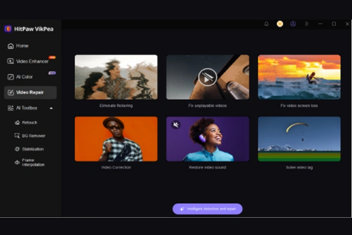Click the Video Repair pencil icon
This screenshot has height=235, width=352.
(x=11, y=92)
